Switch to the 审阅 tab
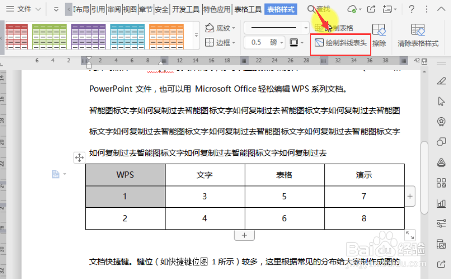Screen dimensions: 451x279 pyautogui.click(x=114, y=10)
